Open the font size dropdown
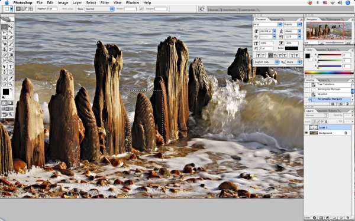This screenshot has width=355, height=221. pos(274,31)
